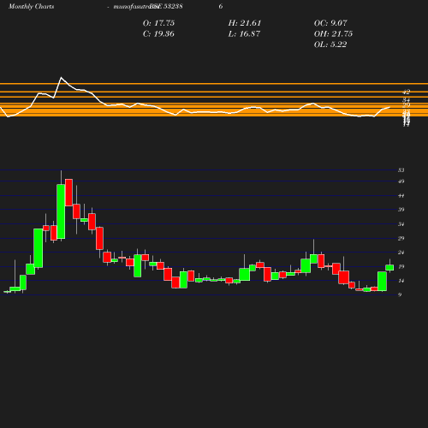Click the "C: 19.36" close value
Image resolution: width=428 pixels, height=428 pixels.
pos(158,34)
